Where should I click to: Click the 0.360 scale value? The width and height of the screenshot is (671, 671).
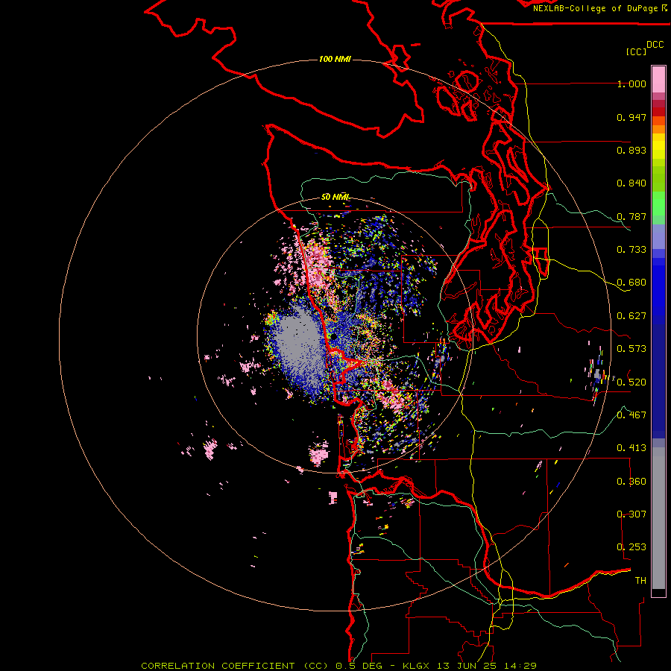coord(631,482)
